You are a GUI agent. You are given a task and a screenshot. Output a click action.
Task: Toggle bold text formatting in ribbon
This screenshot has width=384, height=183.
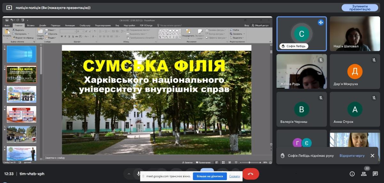61,37
